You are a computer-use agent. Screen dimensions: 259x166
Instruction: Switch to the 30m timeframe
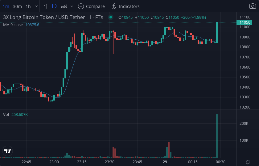click(17, 6)
